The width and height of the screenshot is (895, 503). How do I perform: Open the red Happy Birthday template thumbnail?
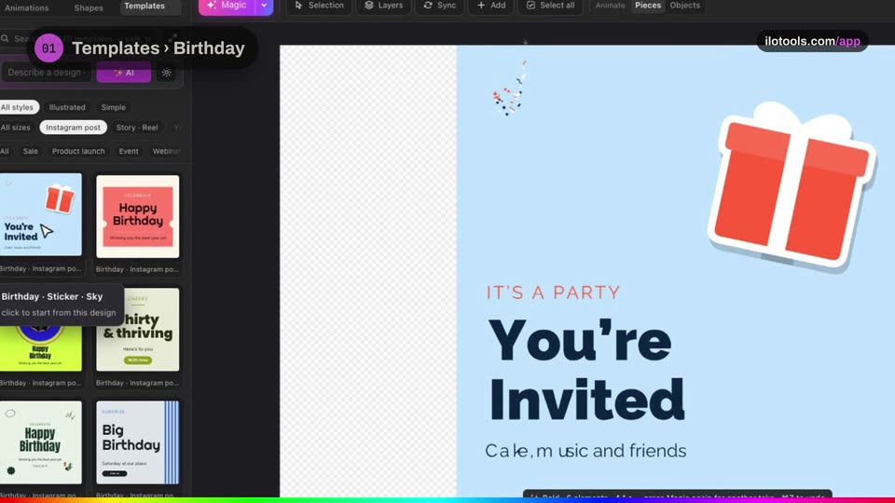[138, 216]
